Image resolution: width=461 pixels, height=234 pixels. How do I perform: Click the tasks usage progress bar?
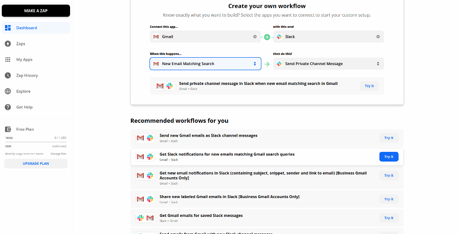[36, 142]
